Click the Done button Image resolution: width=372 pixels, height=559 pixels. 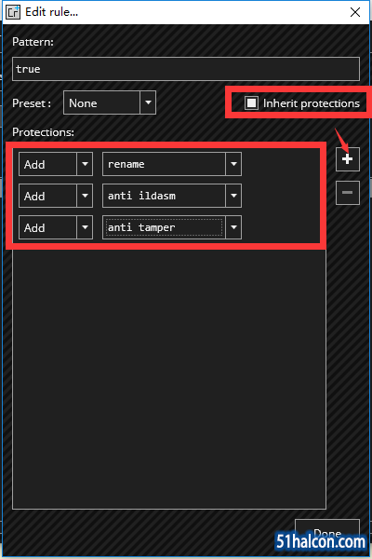pyautogui.click(x=327, y=533)
